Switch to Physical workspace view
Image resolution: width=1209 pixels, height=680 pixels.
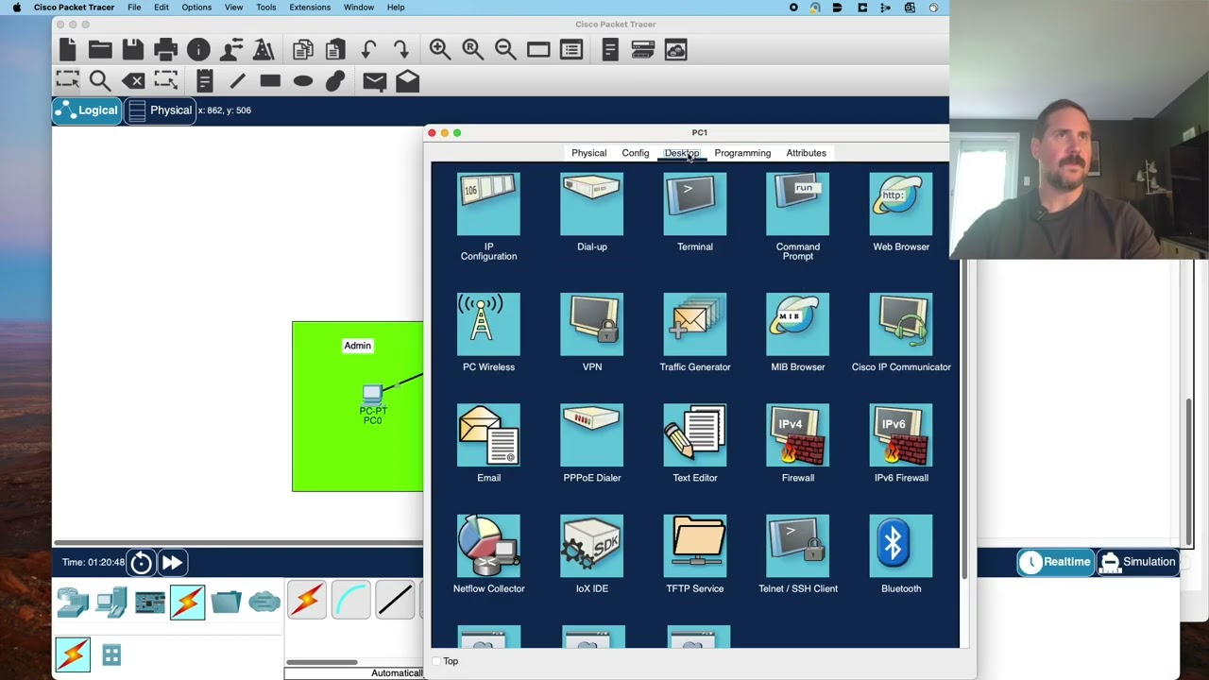160,110
